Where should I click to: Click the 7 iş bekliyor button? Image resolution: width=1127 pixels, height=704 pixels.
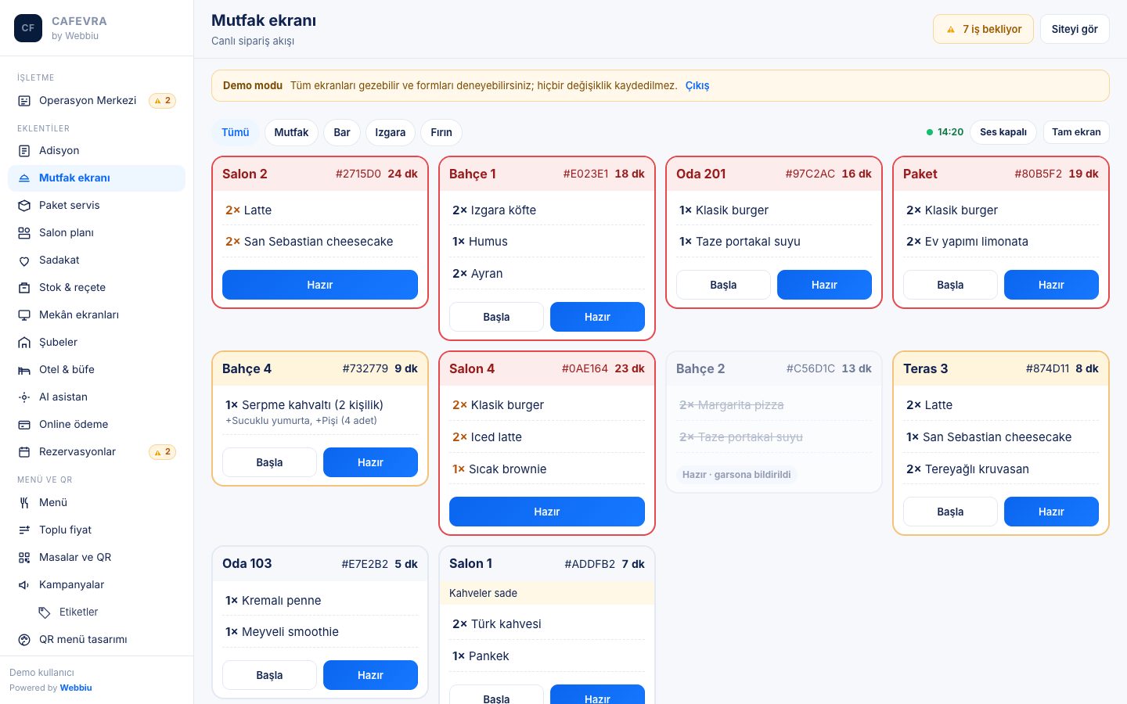983,29
